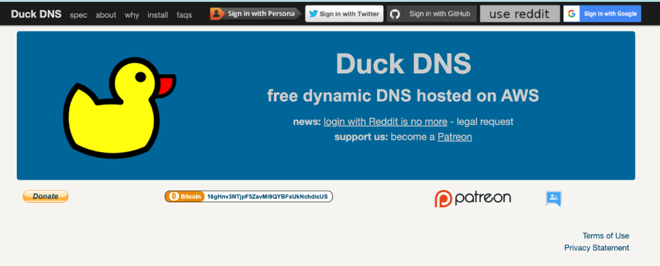Sign in with Twitter
Screen dimensions: 660x266
click(344, 14)
